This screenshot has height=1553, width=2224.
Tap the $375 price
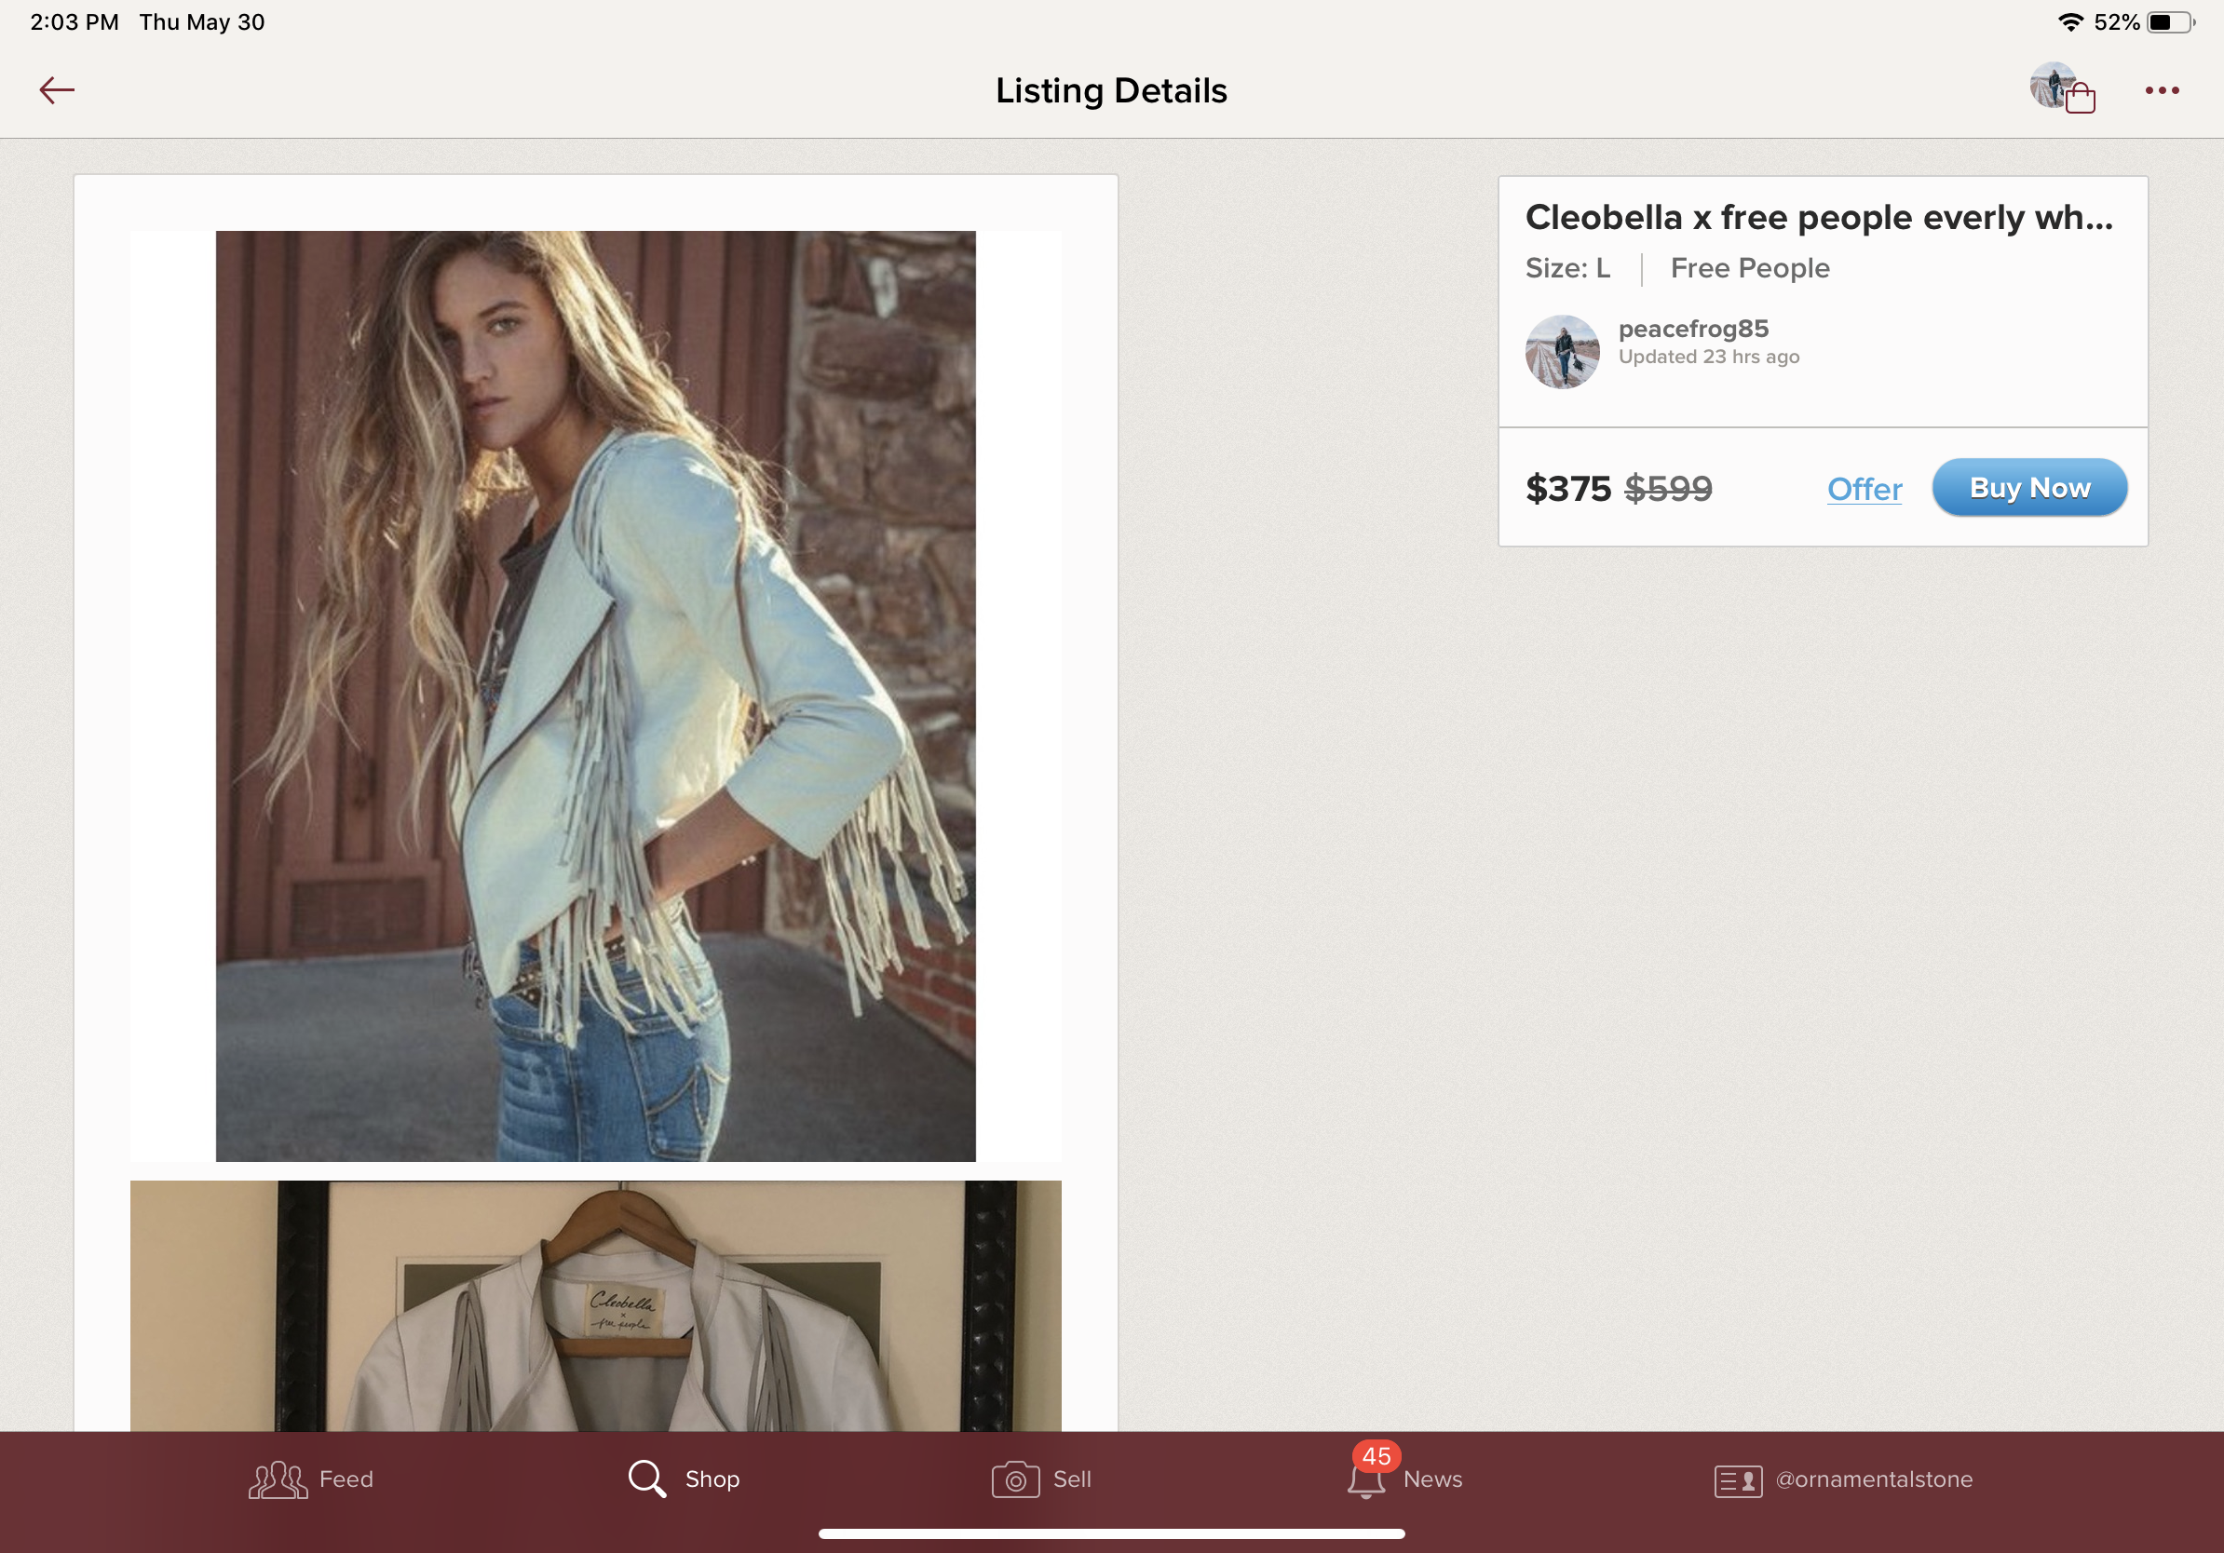coord(1568,489)
